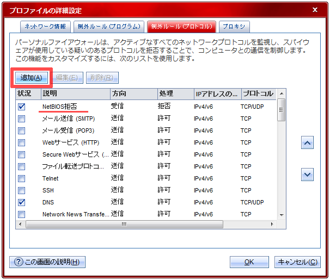Click the move rule up arrow button
The height and width of the screenshot is (280, 330).
coord(307,142)
